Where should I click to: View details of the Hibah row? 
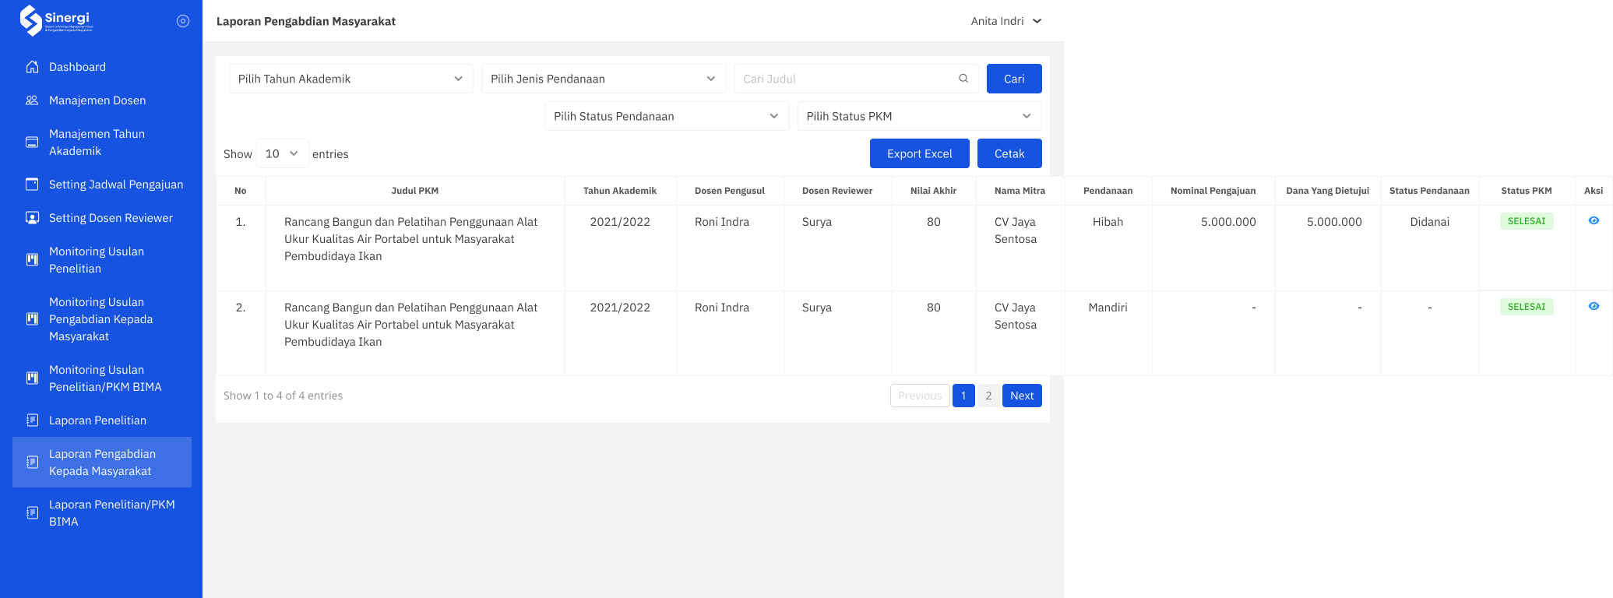(x=1594, y=221)
